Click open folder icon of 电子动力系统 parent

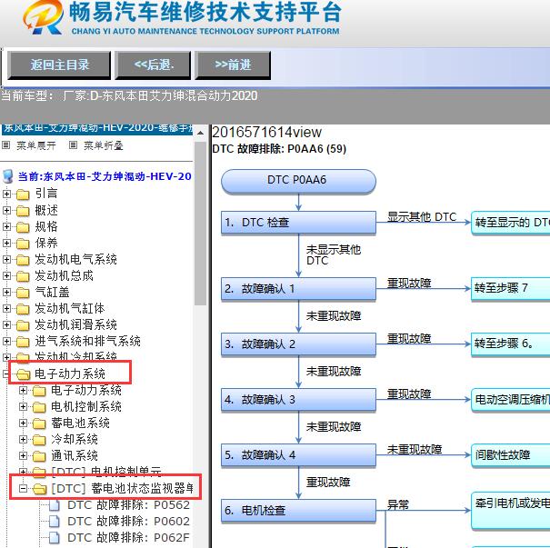23,374
